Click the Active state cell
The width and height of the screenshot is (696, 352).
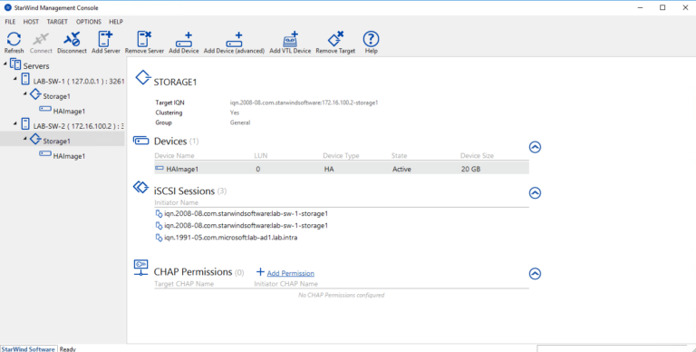click(x=401, y=169)
